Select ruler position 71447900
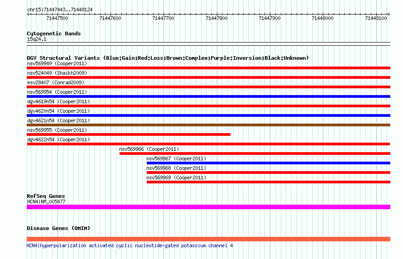This screenshot has width=403, height=259. tap(269, 18)
